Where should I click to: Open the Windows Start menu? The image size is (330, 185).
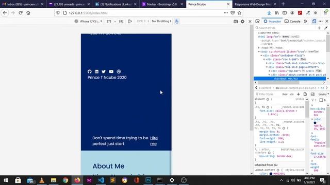(6, 180)
